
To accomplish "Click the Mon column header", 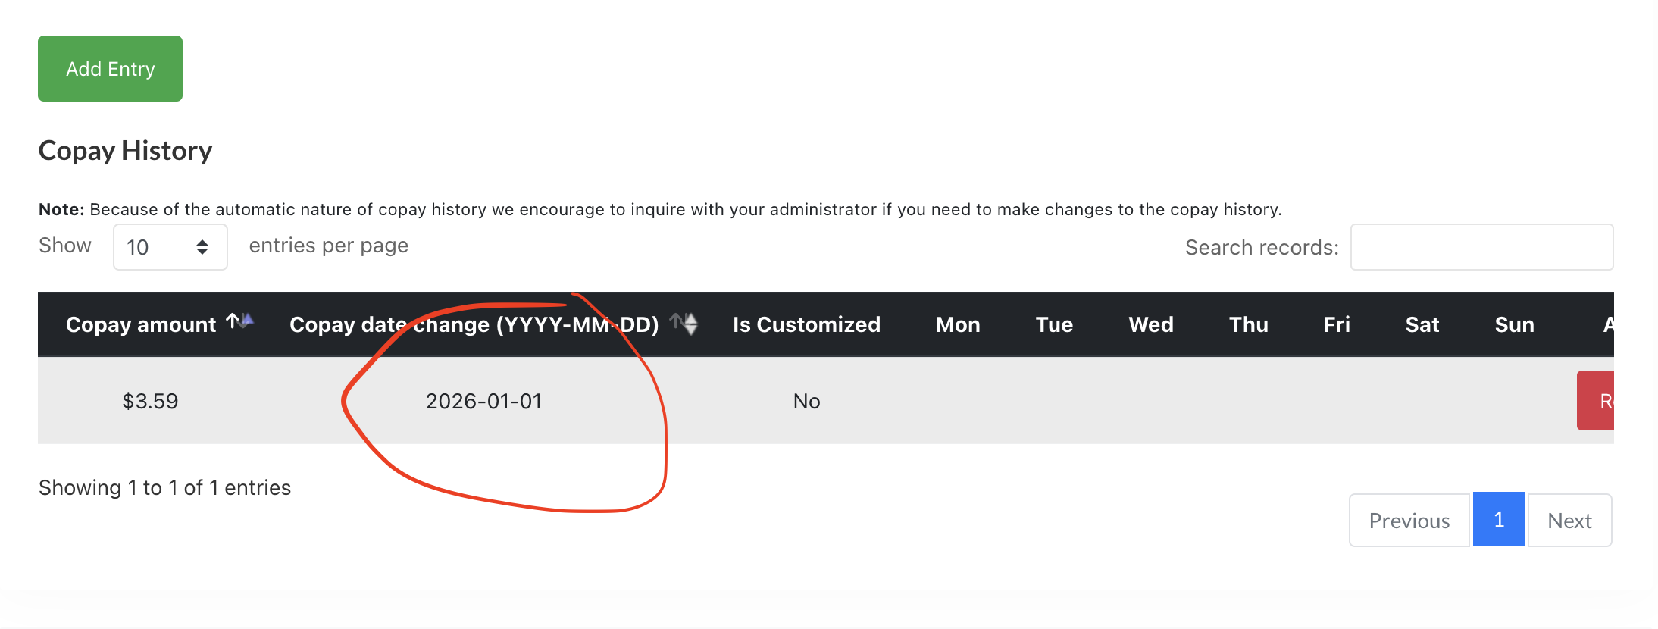I will [958, 324].
